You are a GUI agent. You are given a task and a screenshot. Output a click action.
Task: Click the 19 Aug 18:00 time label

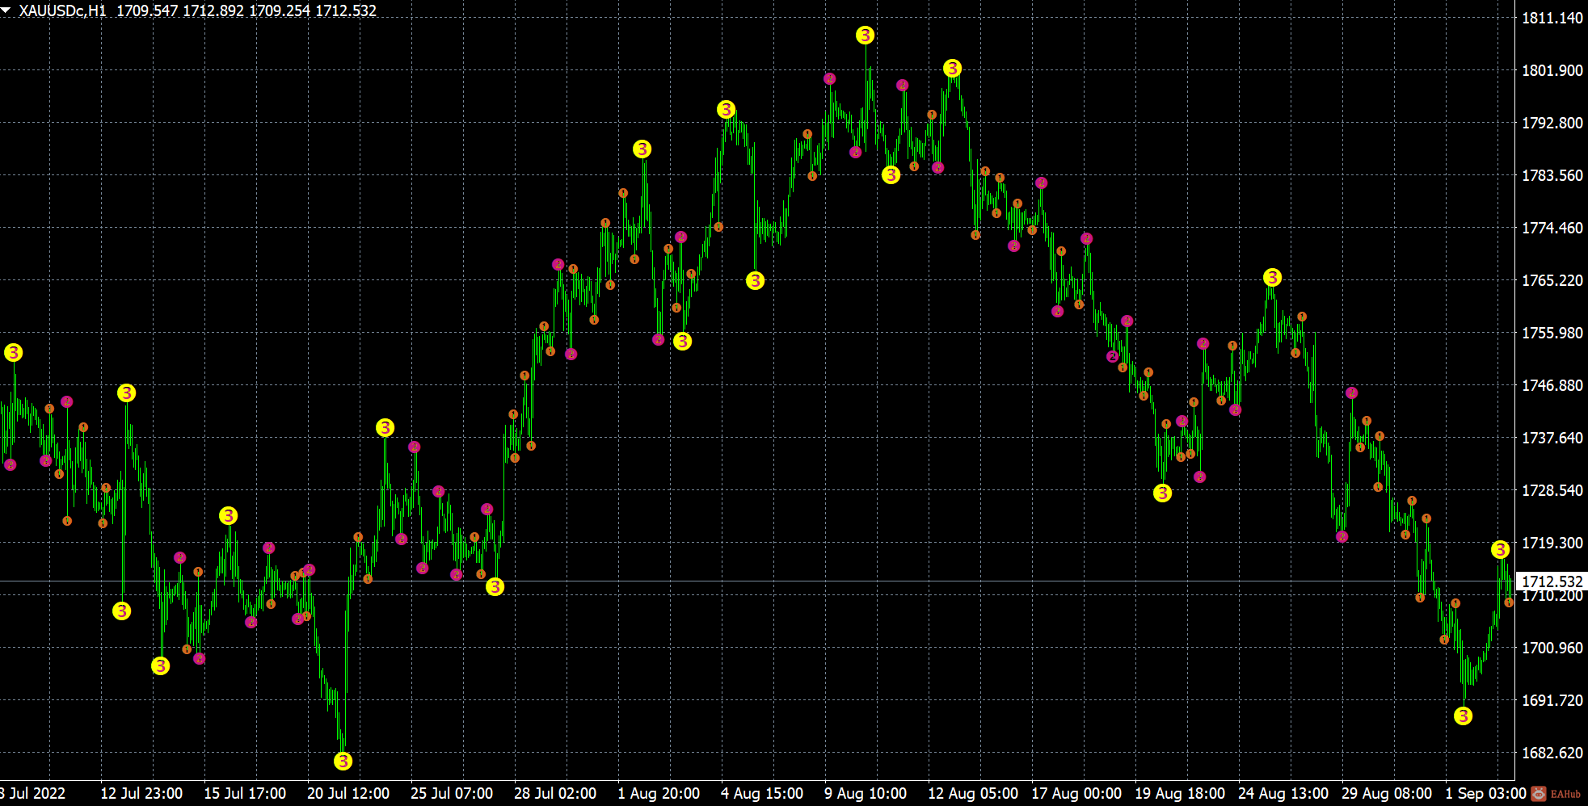tap(1180, 793)
